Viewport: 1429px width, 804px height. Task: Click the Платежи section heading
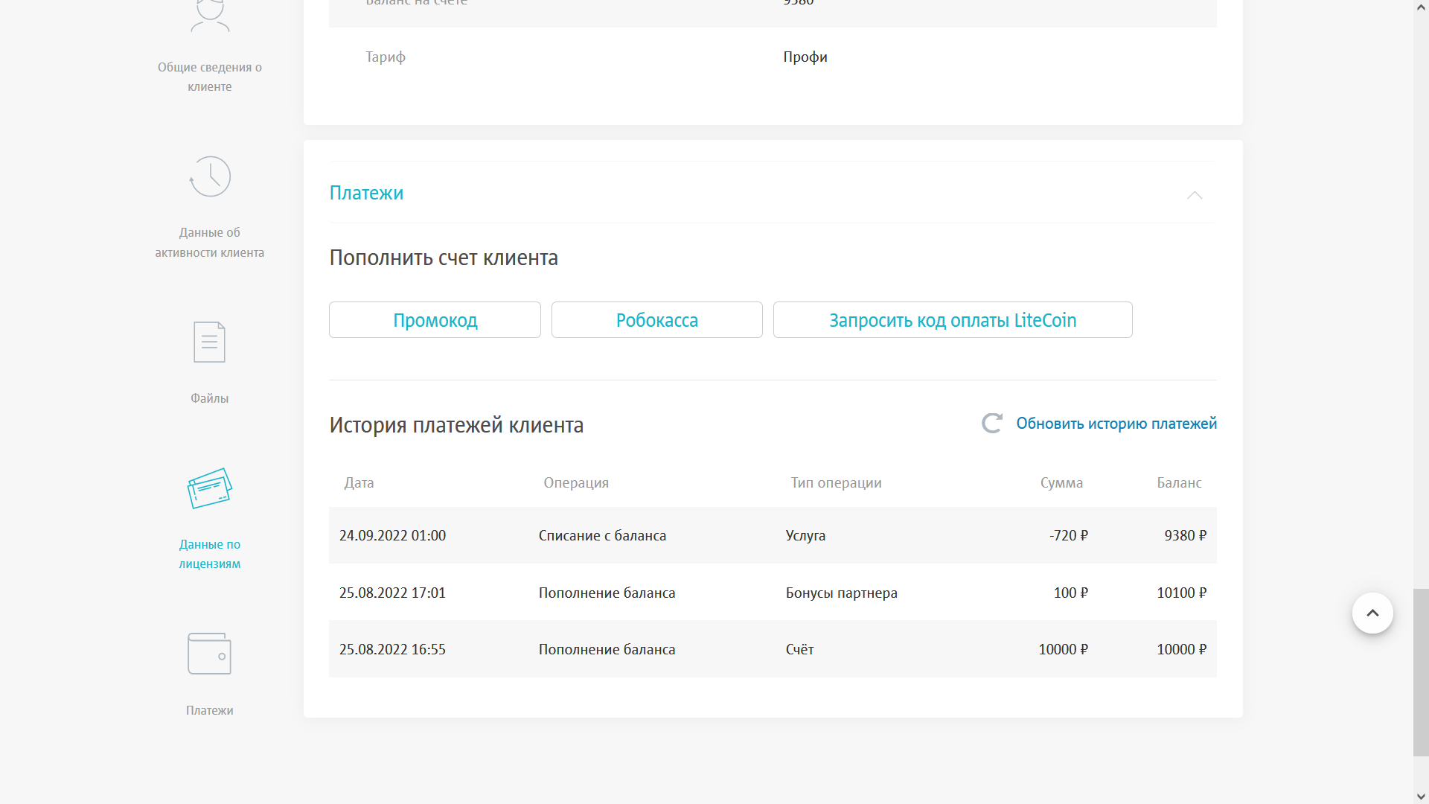tap(366, 193)
